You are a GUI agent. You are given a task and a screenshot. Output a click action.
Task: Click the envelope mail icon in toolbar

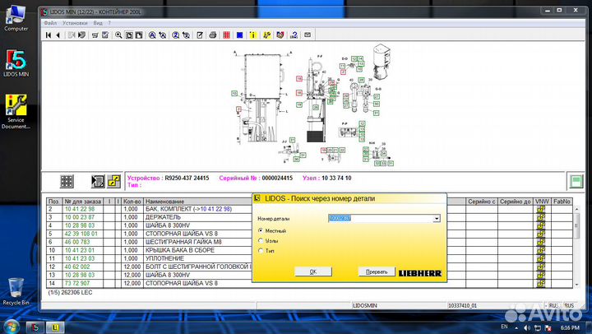(x=308, y=35)
